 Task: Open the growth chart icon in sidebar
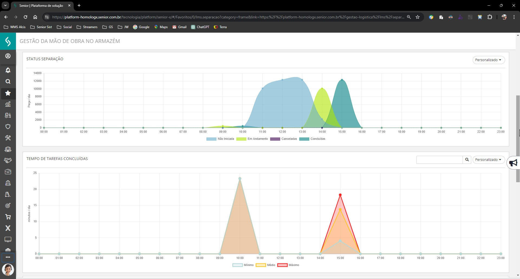(x=8, y=104)
